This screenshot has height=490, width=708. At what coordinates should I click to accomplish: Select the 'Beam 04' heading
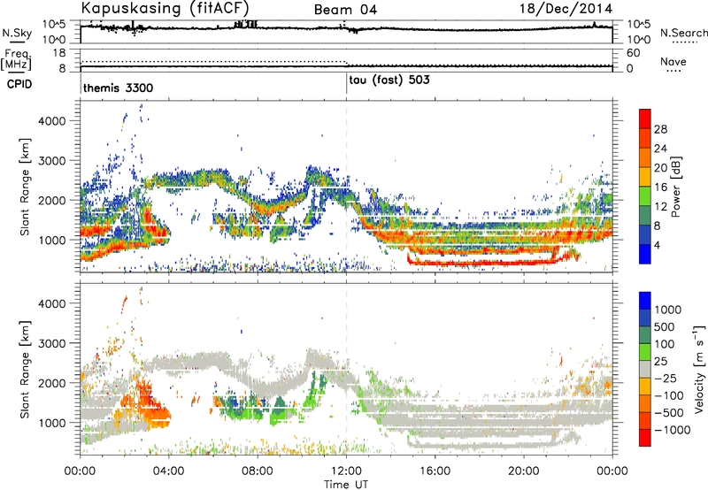[345, 10]
